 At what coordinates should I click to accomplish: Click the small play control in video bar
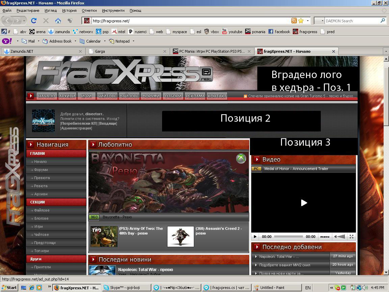pyautogui.click(x=255, y=237)
